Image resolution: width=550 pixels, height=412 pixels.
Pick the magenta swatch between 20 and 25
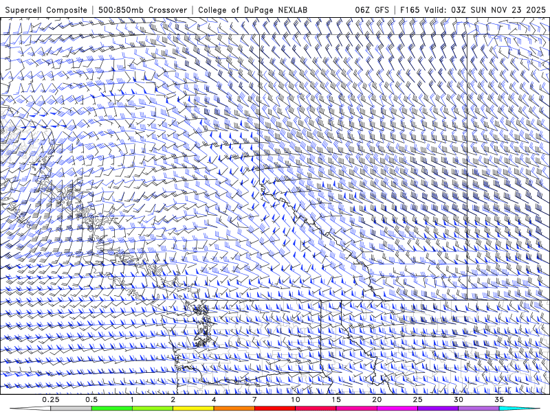pyautogui.click(x=397, y=409)
